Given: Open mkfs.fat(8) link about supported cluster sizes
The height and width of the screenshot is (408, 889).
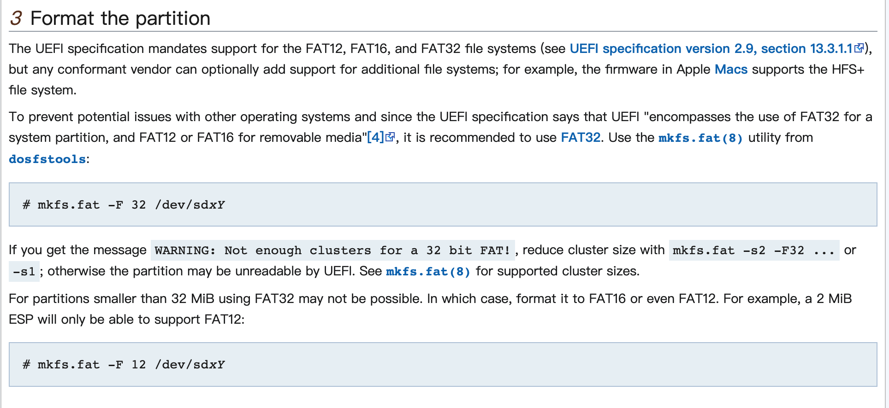Looking at the screenshot, I should 428,272.
